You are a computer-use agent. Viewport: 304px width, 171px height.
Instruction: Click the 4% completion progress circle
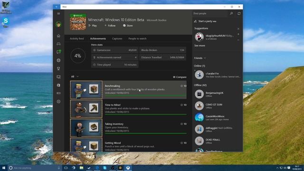tap(78, 56)
